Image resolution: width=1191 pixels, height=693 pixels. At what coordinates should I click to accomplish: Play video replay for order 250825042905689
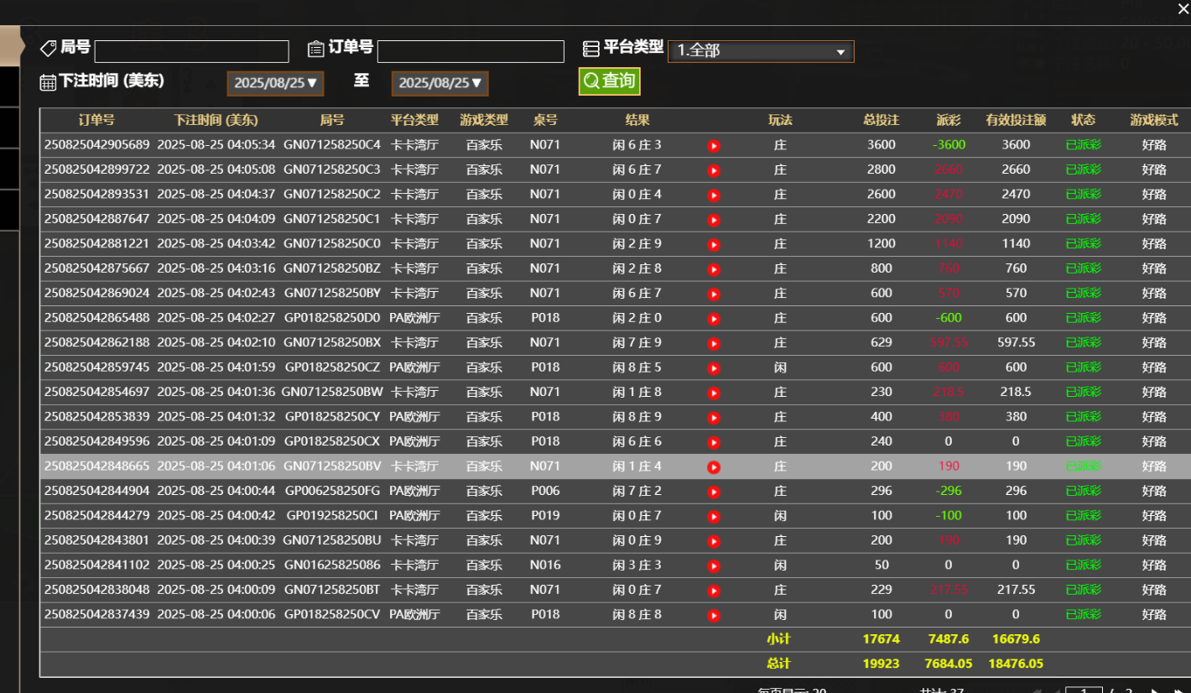[714, 146]
